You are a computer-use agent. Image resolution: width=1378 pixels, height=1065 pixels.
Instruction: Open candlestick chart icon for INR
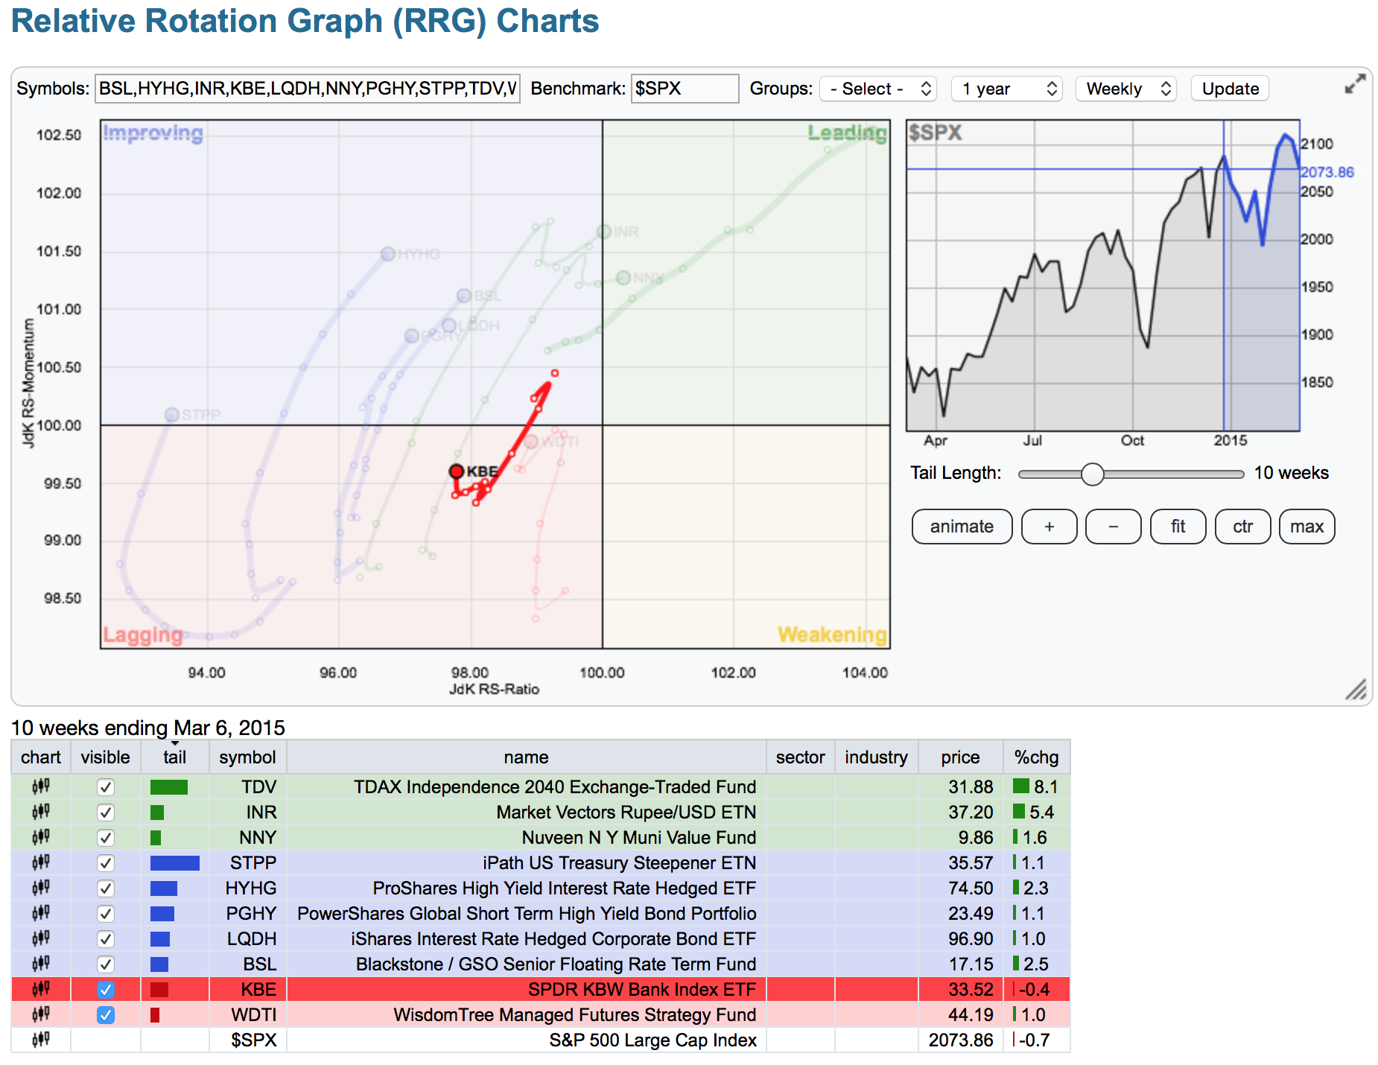coord(41,812)
